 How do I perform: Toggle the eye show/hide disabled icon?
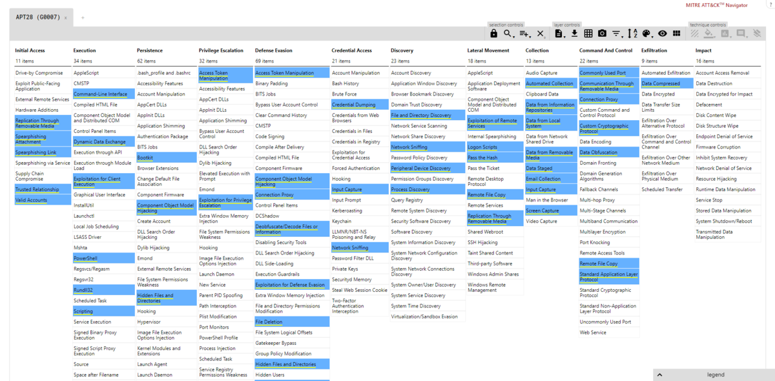[663, 34]
